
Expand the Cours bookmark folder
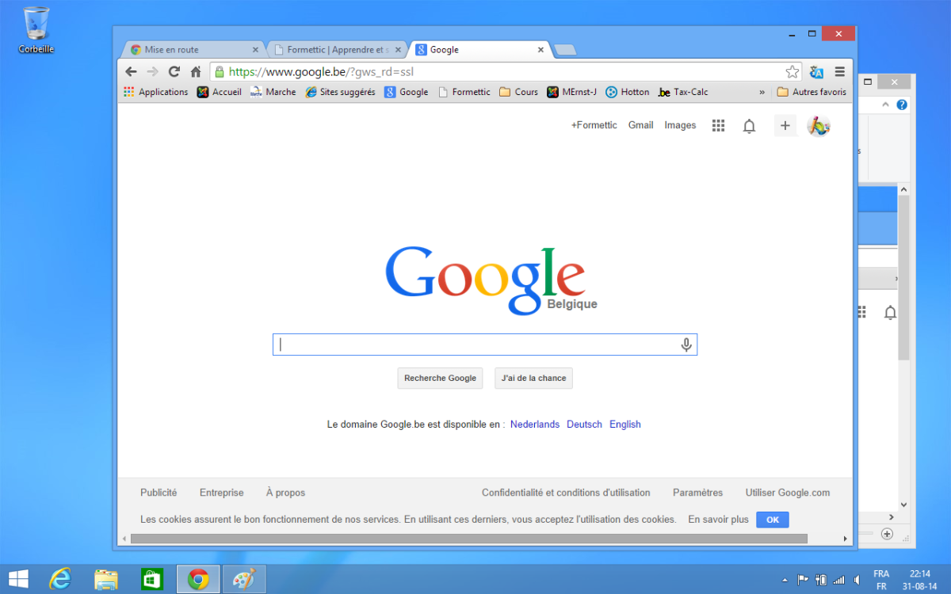point(518,92)
